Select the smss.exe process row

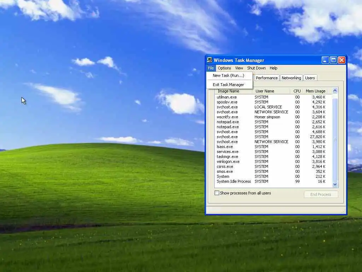coord(271,172)
